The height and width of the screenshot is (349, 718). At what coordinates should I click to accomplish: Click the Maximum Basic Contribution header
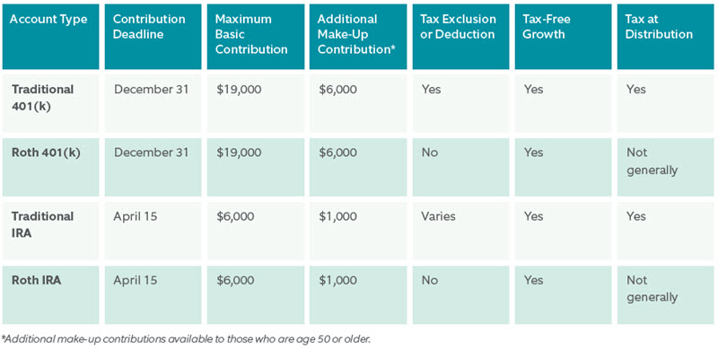click(255, 37)
